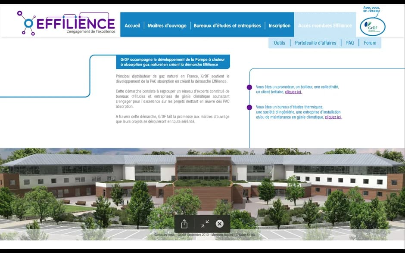This screenshot has height=253, width=405.
Task: Click 'Avec vous, en réseau' slogan text
Action: [371, 9]
